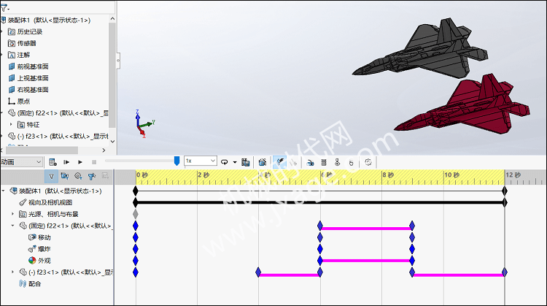This screenshot has height=306, width=547.
Task: Click the feature tree scroll right arrow
Action: tap(104, 150)
